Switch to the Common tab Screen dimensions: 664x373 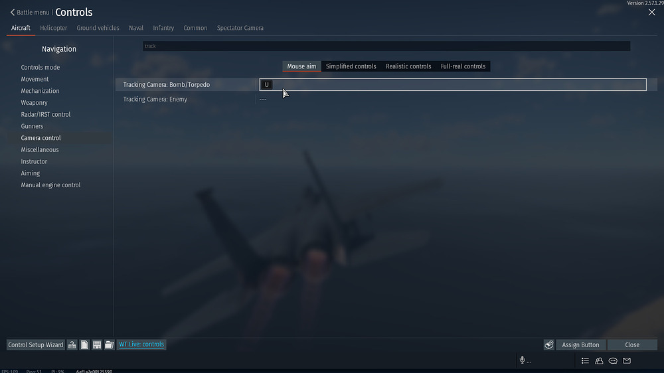click(195, 28)
